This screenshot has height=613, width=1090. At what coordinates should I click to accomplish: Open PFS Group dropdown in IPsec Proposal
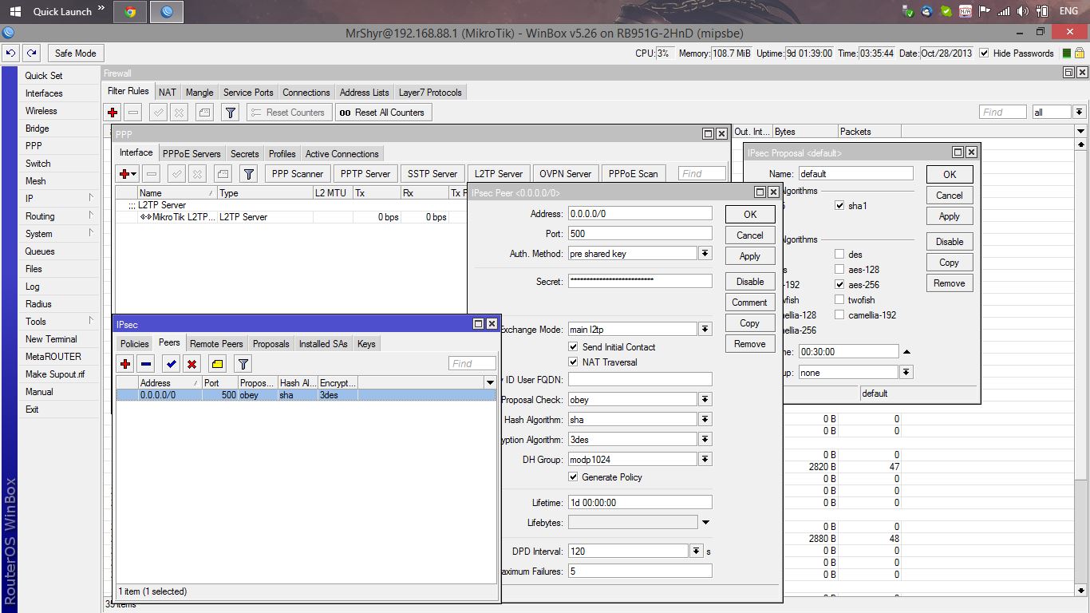coord(906,373)
